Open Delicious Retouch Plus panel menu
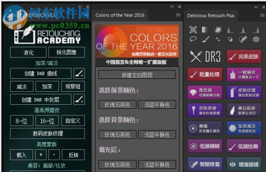 (x=262, y=16)
